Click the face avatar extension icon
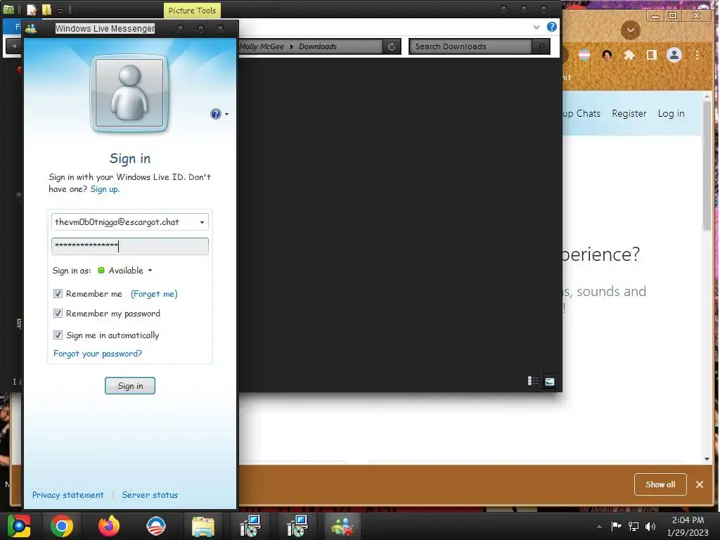Viewport: 720px width, 540px height. (607, 55)
